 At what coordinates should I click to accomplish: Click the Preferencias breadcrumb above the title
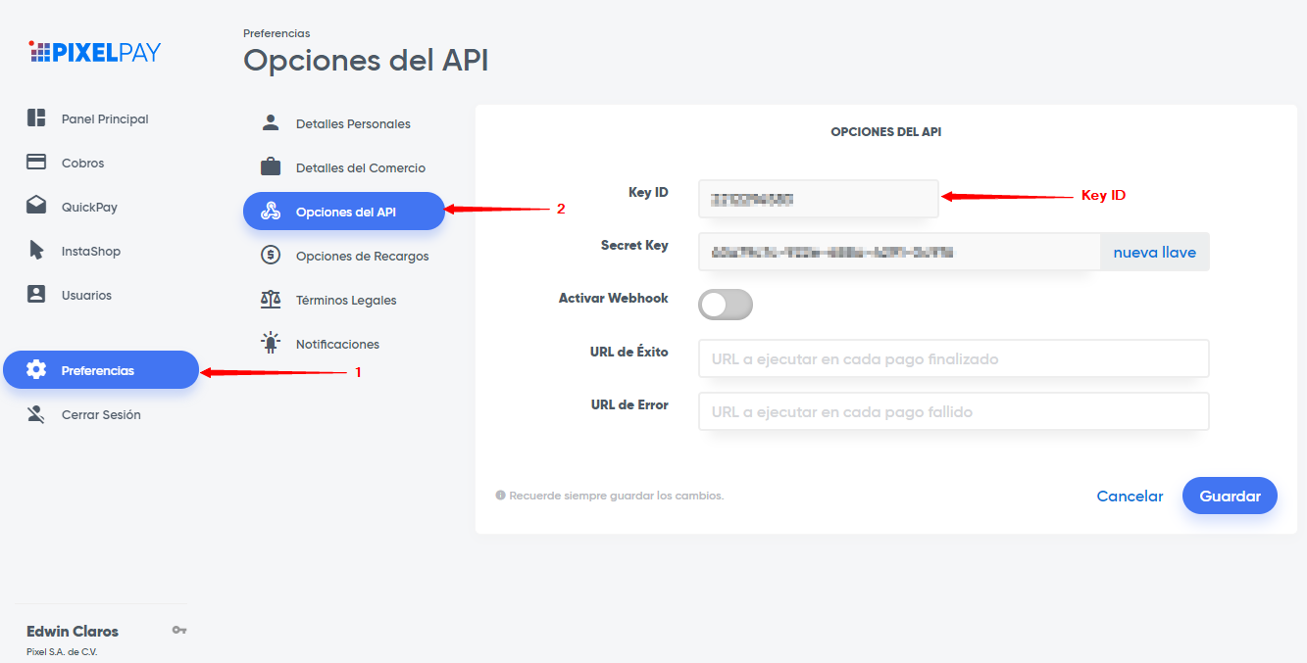(x=276, y=33)
